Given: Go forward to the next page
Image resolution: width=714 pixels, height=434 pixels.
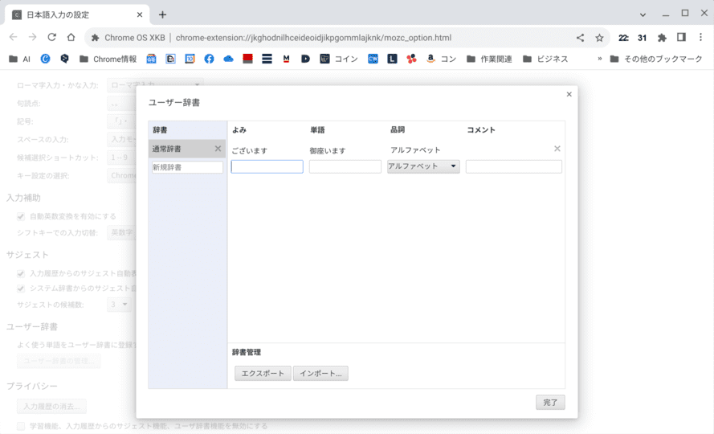Looking at the screenshot, I should 32,38.
